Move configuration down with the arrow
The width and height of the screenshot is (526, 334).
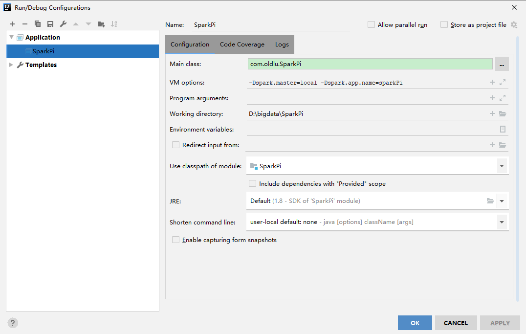click(88, 24)
